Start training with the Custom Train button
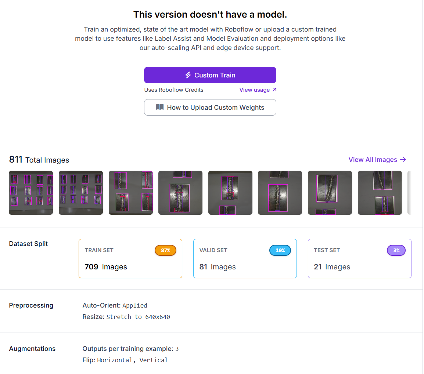Screen dimensions: 424x374 [x=210, y=75]
